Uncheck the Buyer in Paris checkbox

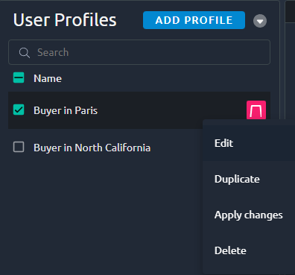(x=19, y=110)
